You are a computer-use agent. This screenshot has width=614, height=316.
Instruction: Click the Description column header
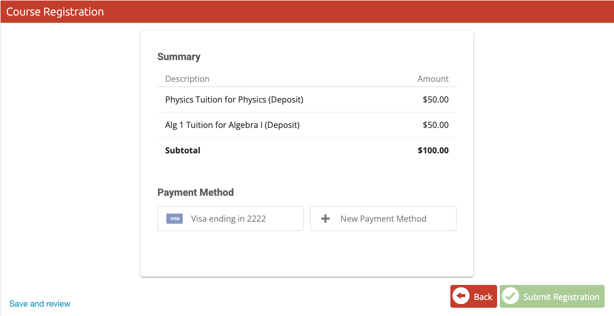(187, 79)
